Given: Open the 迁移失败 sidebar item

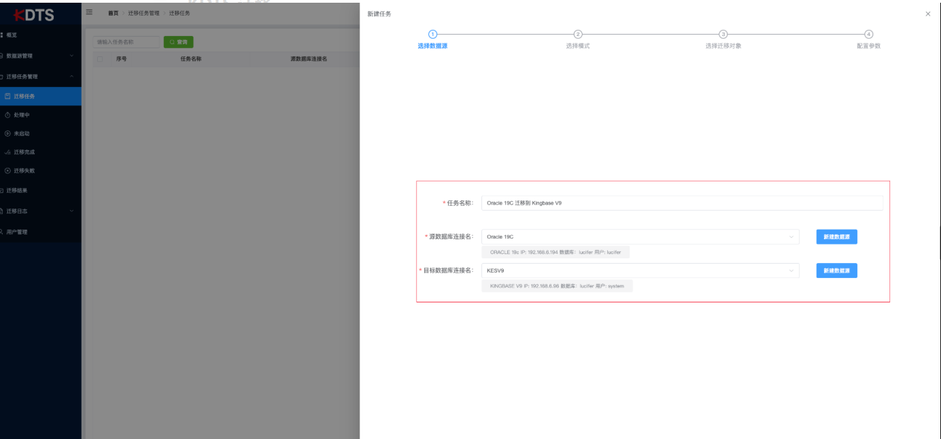Looking at the screenshot, I should pos(40,171).
